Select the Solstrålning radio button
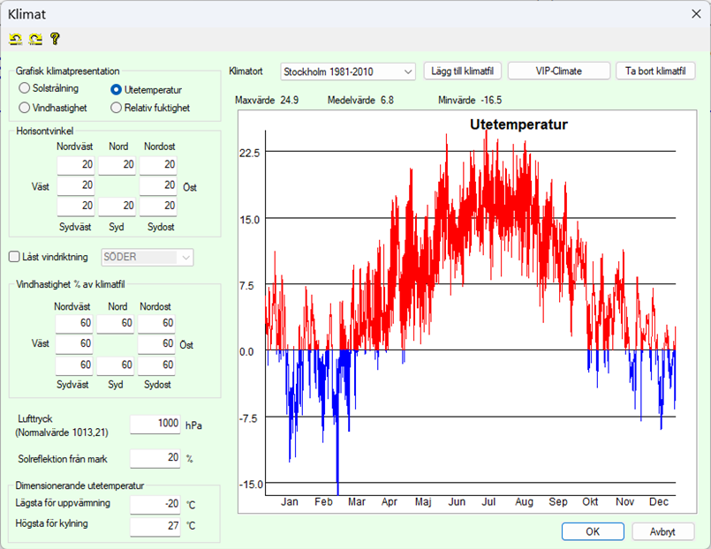 (25, 89)
